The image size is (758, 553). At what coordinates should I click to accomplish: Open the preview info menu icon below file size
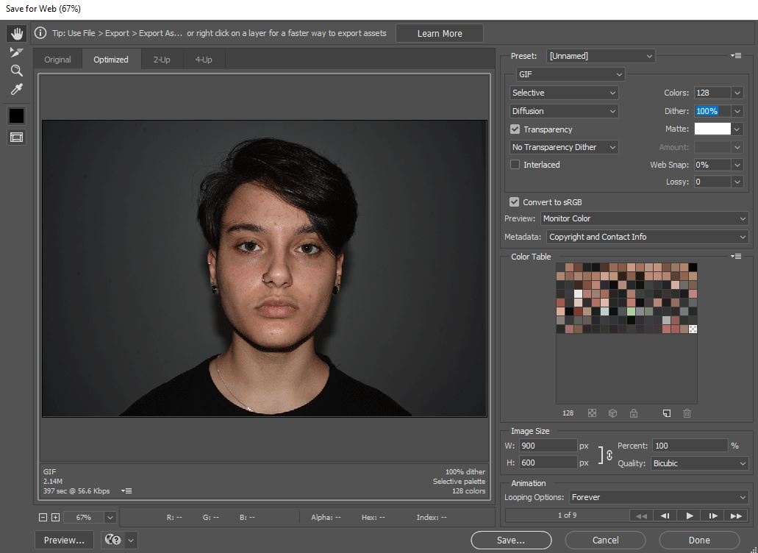tap(126, 490)
